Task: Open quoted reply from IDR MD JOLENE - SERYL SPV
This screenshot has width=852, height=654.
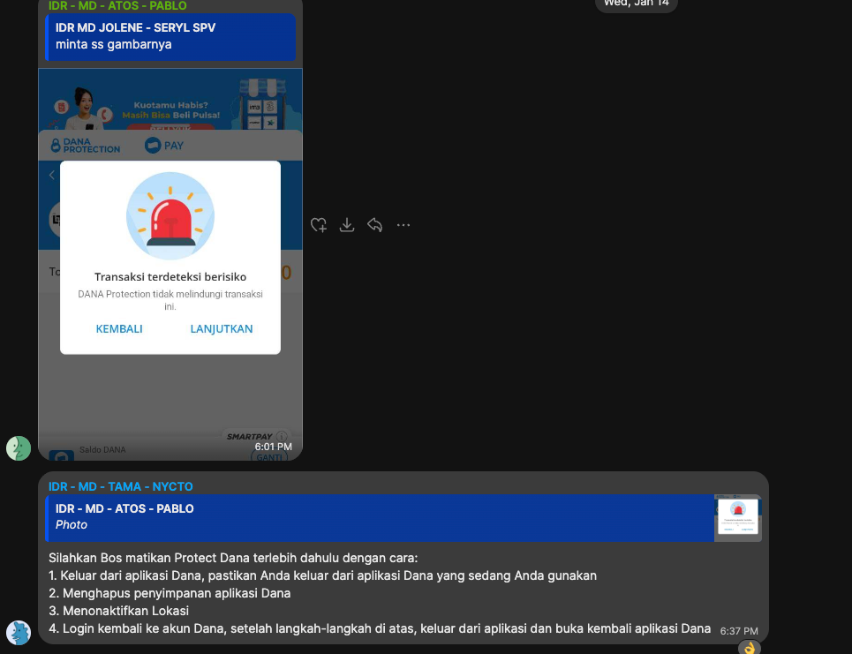Action: (x=170, y=36)
